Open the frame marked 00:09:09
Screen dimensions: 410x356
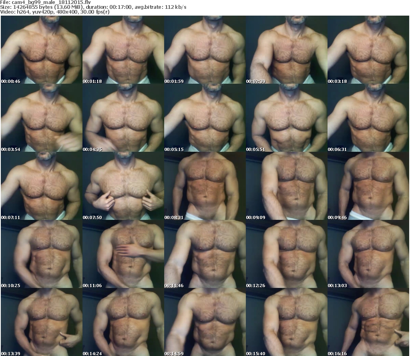tap(287, 186)
